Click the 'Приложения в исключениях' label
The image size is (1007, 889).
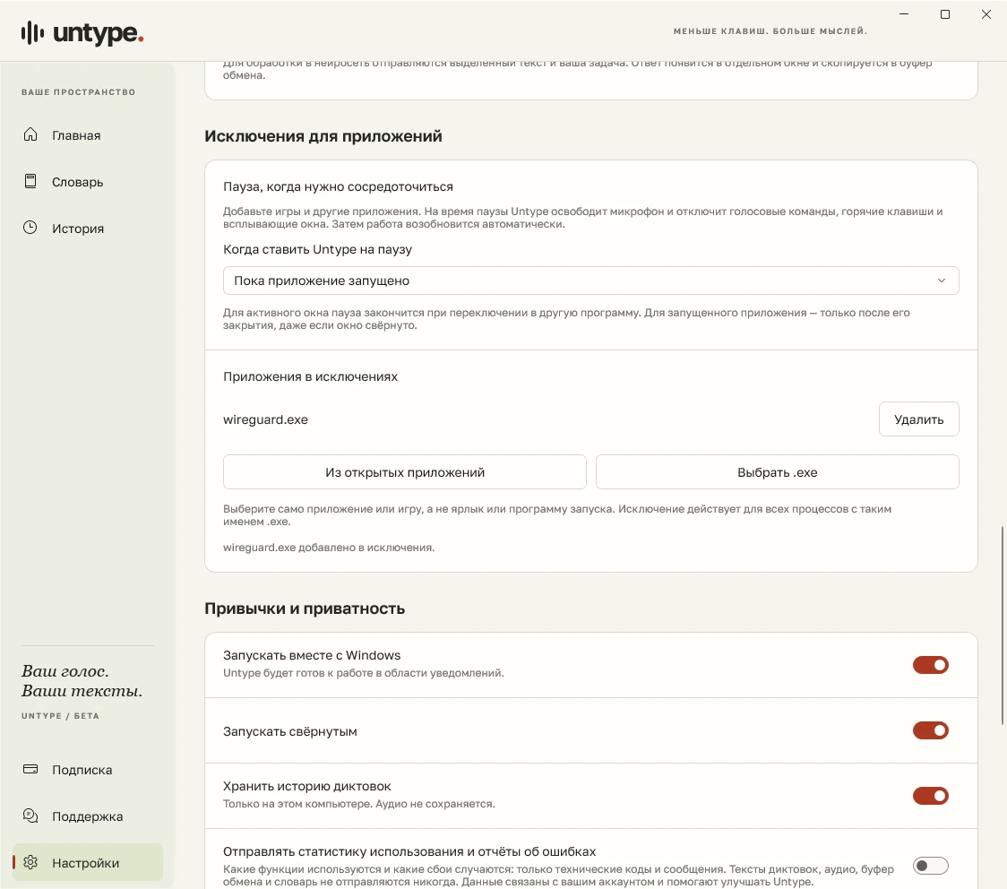coord(310,376)
